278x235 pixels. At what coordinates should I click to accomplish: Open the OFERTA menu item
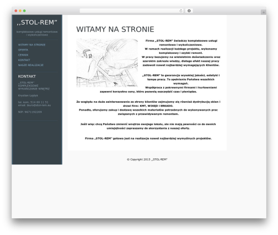23,50
